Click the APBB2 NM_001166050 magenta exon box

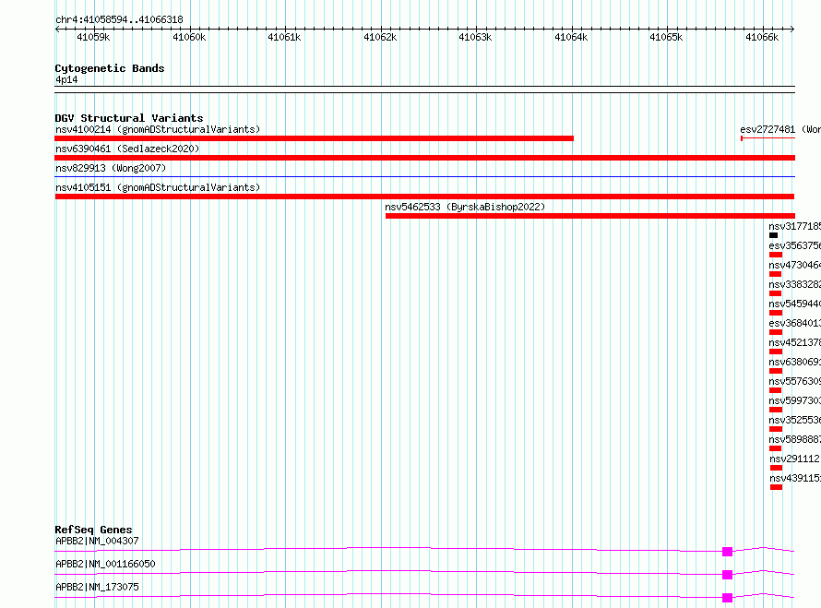click(x=727, y=575)
